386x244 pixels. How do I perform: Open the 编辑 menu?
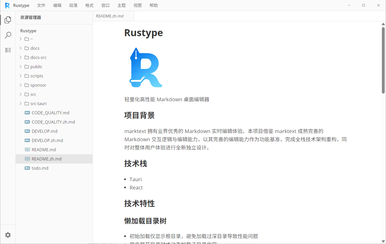click(57, 5)
